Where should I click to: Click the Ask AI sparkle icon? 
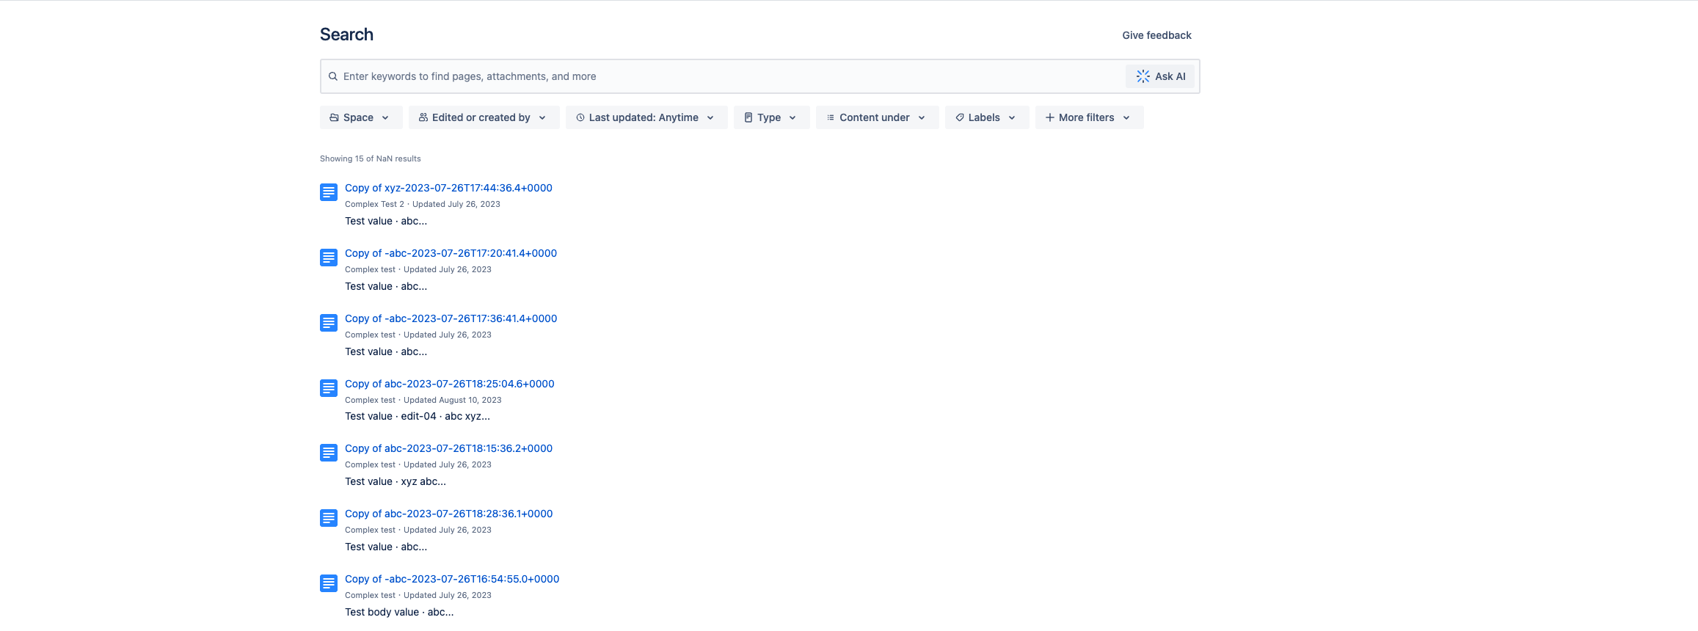click(1143, 76)
